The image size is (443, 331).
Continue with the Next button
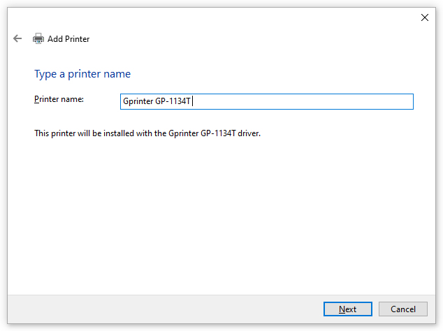[x=347, y=309]
